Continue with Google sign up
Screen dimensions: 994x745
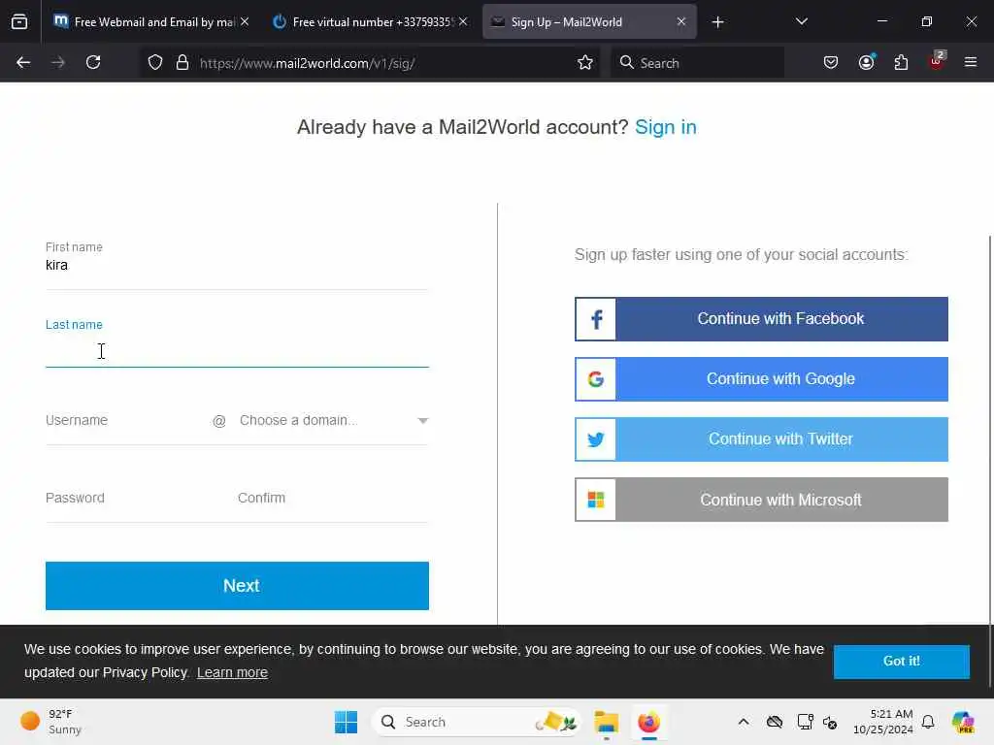click(x=761, y=379)
